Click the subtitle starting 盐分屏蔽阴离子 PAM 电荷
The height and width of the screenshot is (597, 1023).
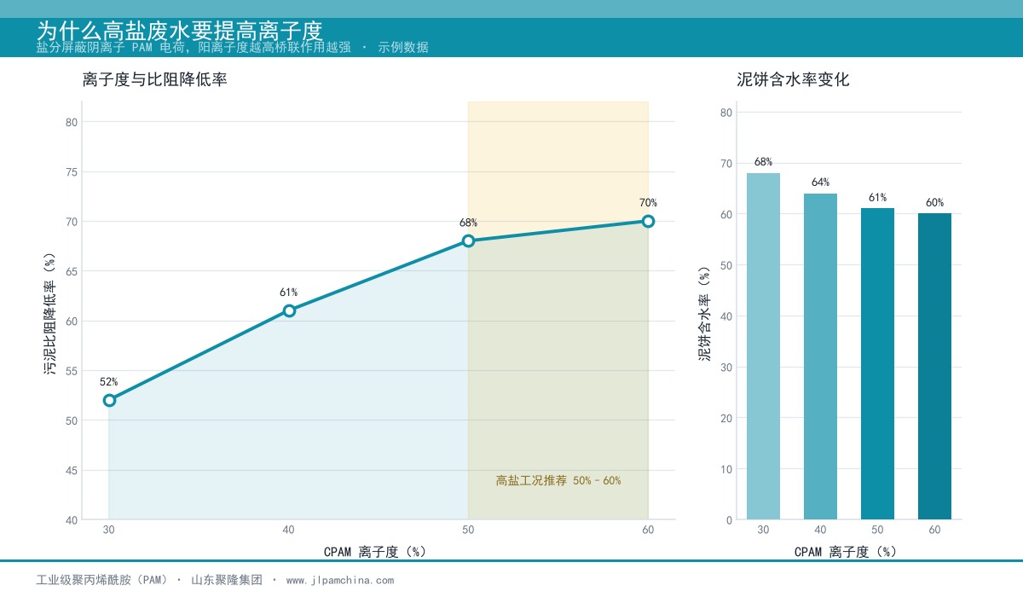233,48
